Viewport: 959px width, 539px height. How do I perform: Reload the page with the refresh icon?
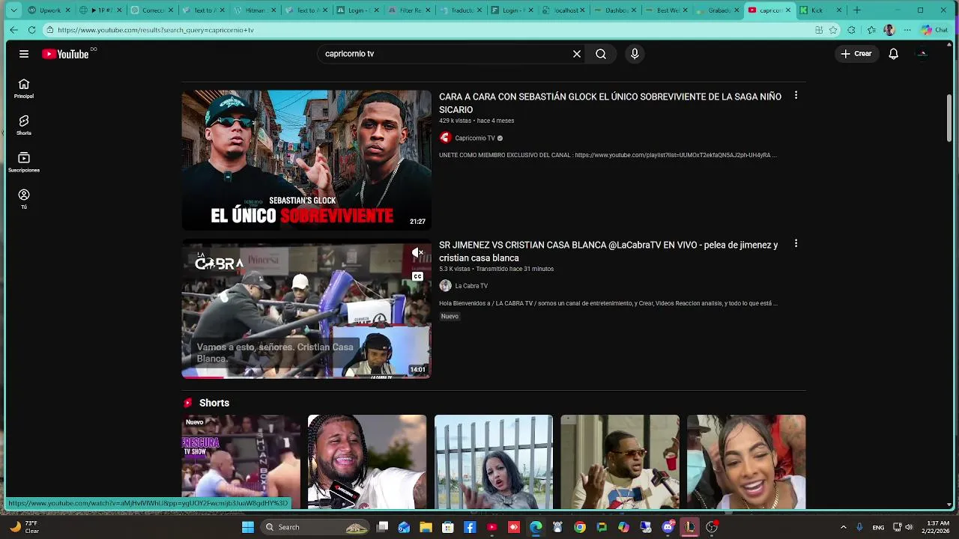pyautogui.click(x=31, y=30)
